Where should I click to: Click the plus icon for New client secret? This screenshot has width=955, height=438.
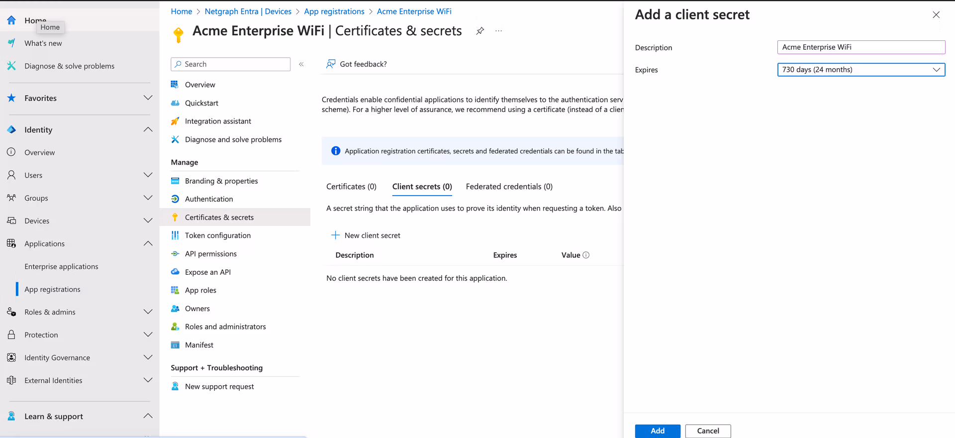click(x=336, y=235)
